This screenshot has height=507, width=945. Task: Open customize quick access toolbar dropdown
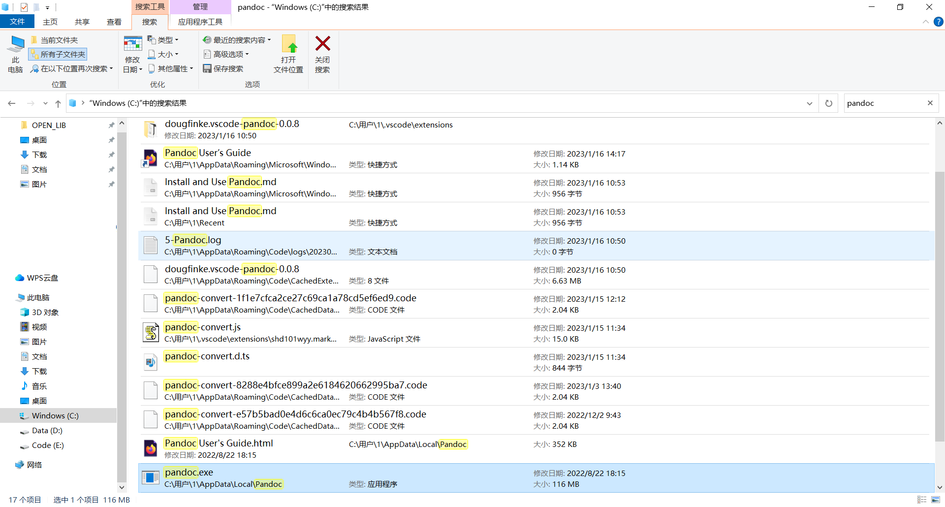pyautogui.click(x=47, y=7)
